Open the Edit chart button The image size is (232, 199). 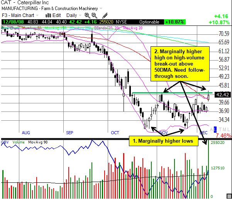pyautogui.click(x=56, y=15)
